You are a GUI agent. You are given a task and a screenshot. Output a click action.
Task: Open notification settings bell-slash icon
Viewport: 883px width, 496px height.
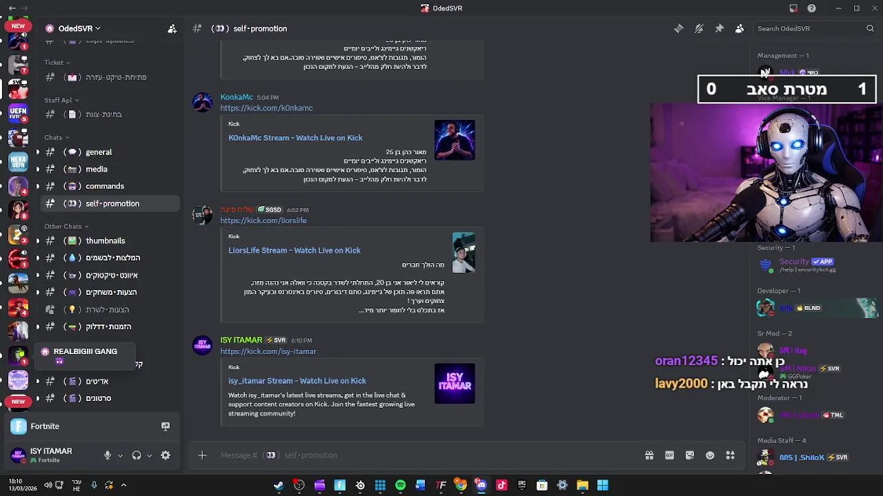click(x=699, y=28)
